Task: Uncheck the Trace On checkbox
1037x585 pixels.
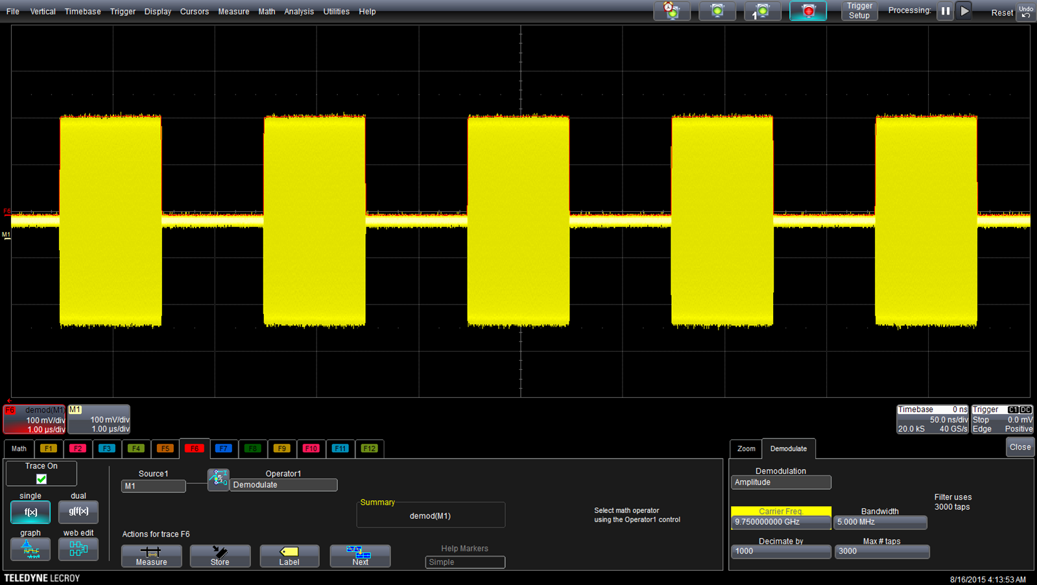Action: pos(42,479)
